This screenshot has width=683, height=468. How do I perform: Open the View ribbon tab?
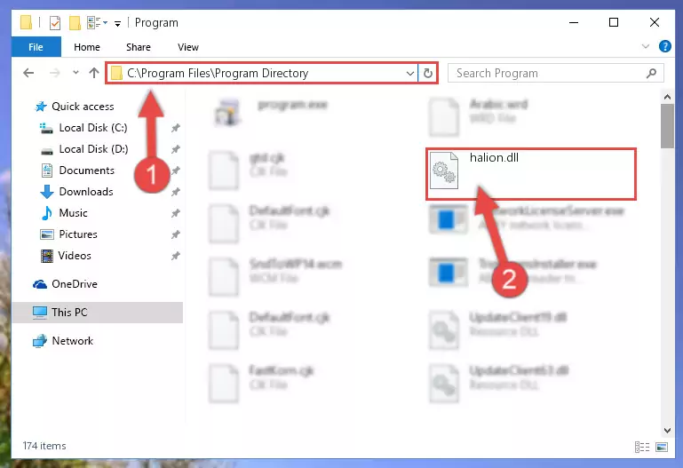click(187, 47)
